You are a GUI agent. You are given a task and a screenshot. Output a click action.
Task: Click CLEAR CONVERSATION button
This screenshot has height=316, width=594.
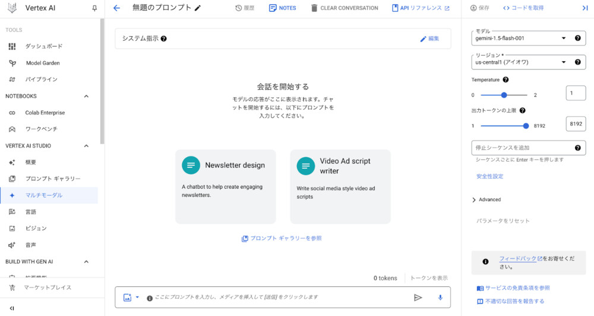[345, 8]
